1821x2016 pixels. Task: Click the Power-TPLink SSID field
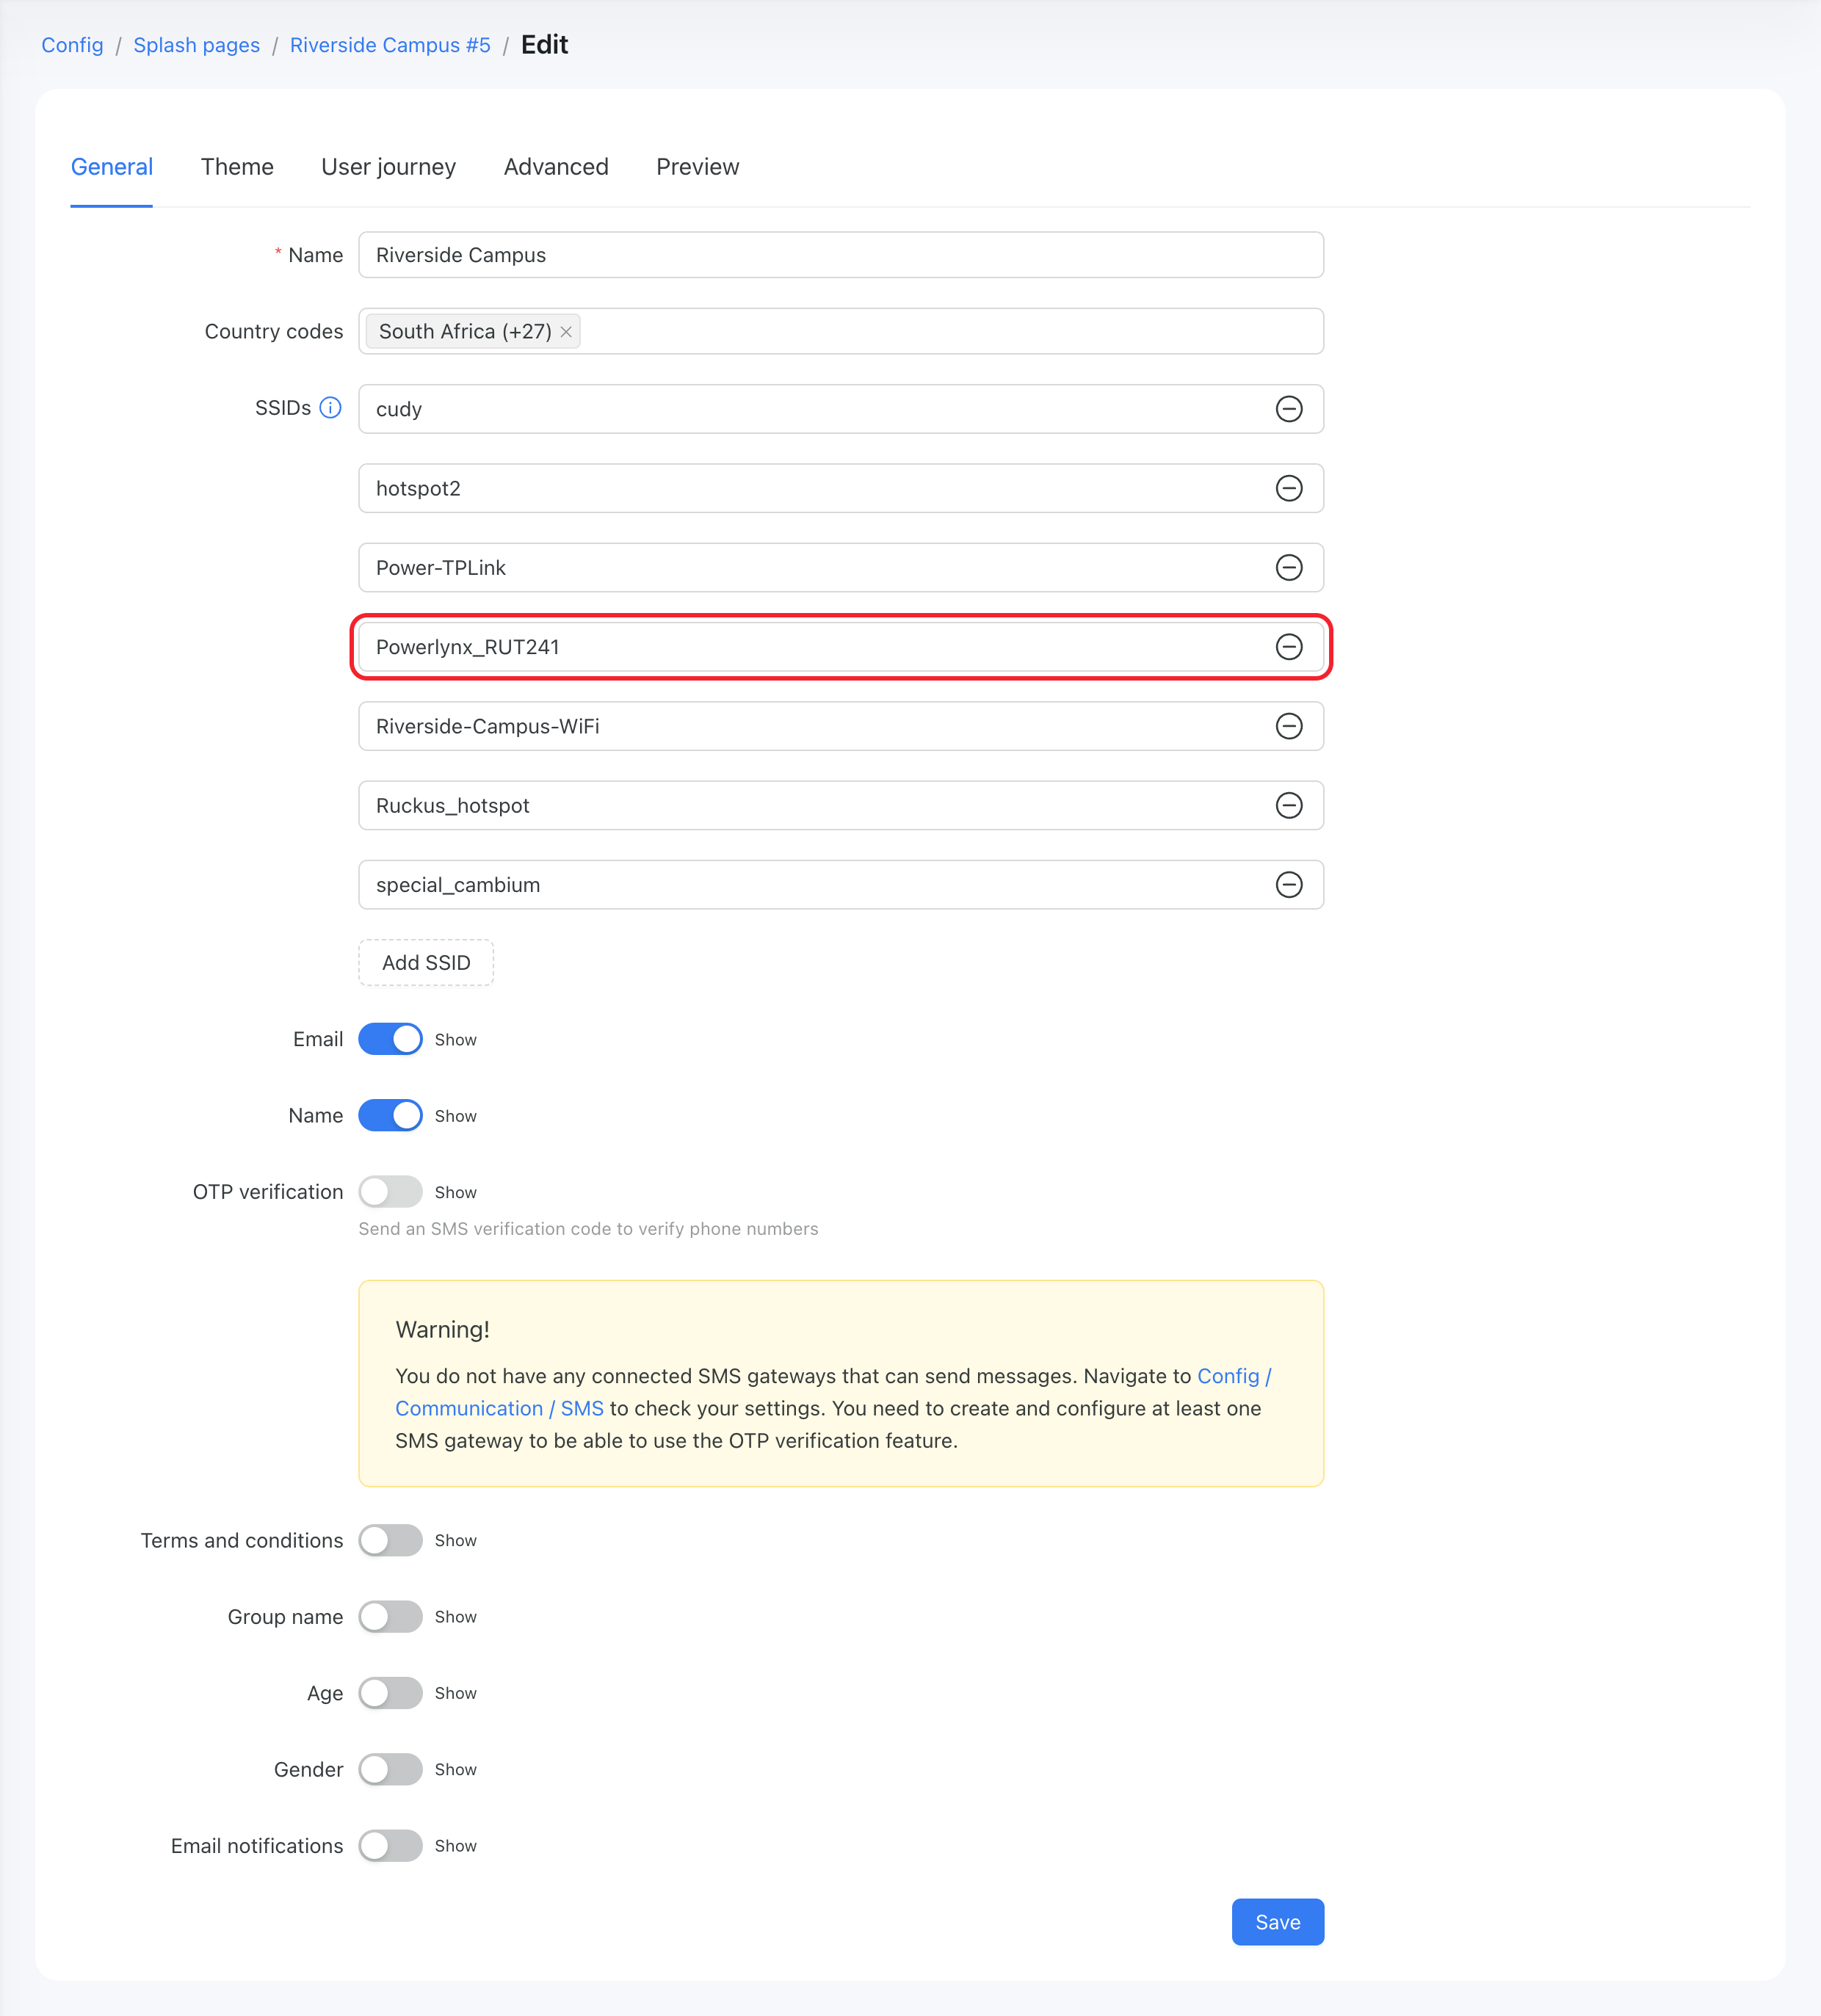pos(841,568)
